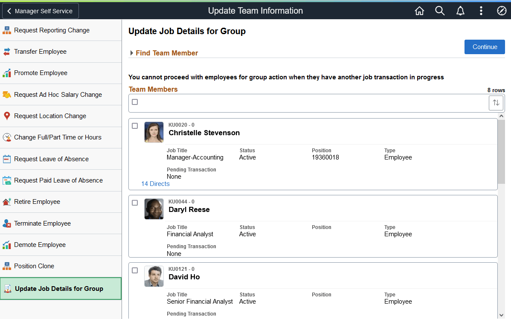Click the NavBar icon at top right

(501, 11)
